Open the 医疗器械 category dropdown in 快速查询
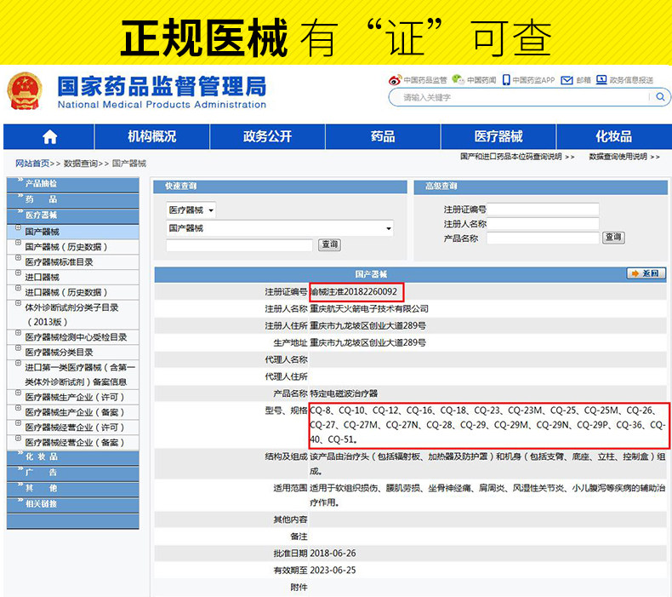 coord(191,210)
